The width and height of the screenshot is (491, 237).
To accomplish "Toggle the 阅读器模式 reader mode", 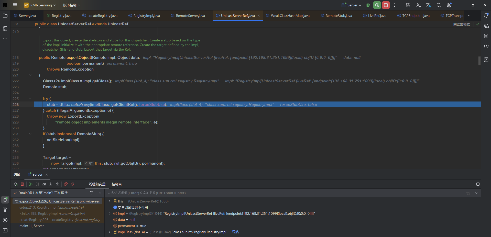I will coord(462,24).
